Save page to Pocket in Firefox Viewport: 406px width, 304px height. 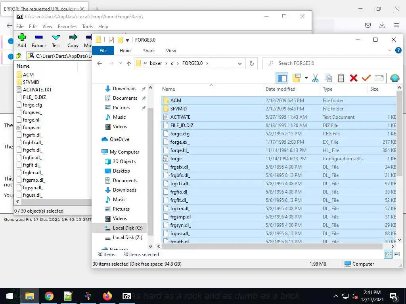click(368, 25)
